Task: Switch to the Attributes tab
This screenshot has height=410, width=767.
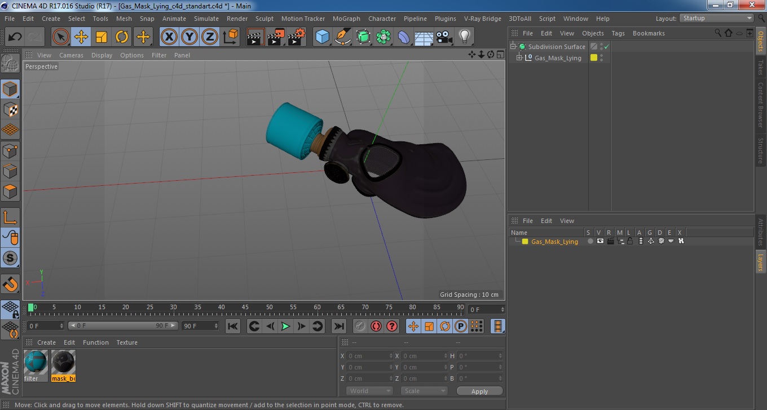Action: 760,232
